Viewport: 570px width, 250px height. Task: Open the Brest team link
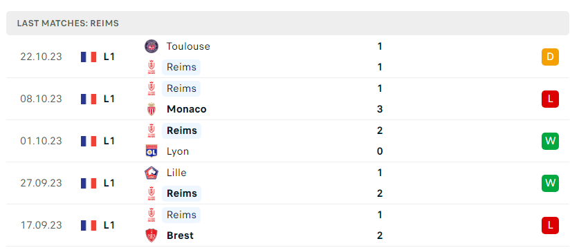(x=180, y=235)
